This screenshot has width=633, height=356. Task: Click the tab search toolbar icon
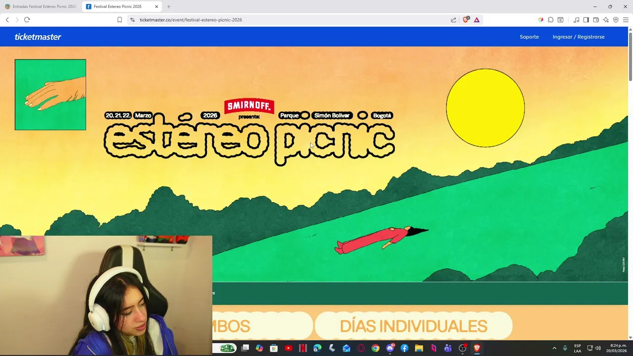[x=560, y=20]
